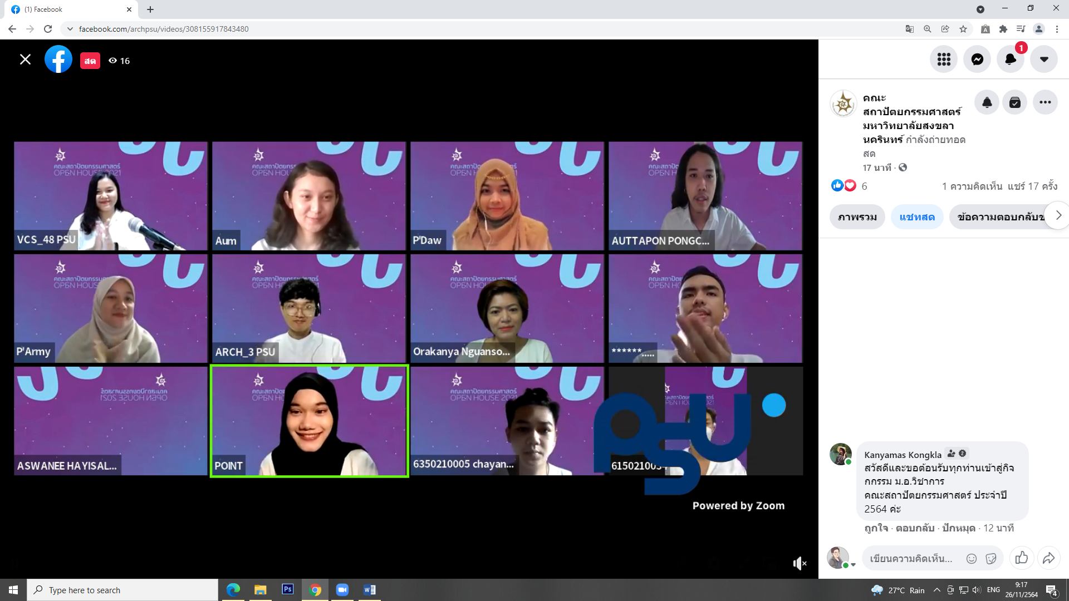Screen dimensions: 1069x601
Task: Click ถูกใจ under Kanyamas comment
Action: click(876, 528)
